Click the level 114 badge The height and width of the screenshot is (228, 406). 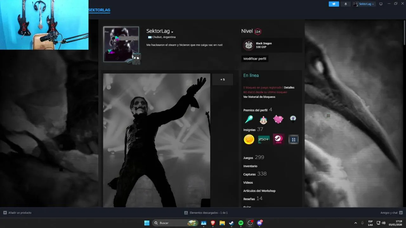pos(258,31)
